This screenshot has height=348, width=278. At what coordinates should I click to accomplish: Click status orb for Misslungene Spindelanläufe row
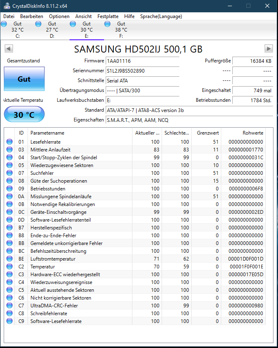(x=9, y=196)
